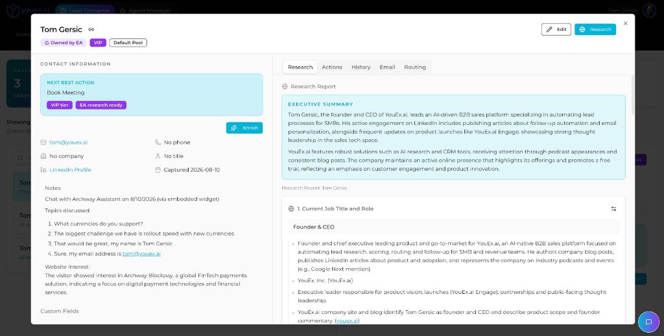This screenshot has width=664, height=336.
Task: Click the swap icon on Current Job Title section
Action: (613, 208)
